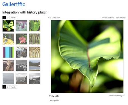
Task: Open the lake and hills thumbnail
Action: coord(35,65)
